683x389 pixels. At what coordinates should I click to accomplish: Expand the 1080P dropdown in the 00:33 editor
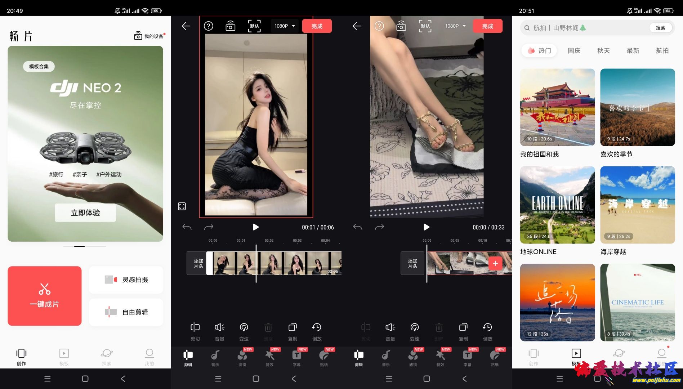coord(455,26)
